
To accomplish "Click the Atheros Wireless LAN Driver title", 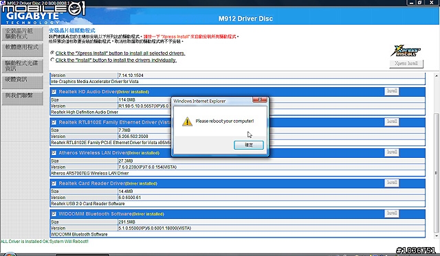I will (93, 153).
